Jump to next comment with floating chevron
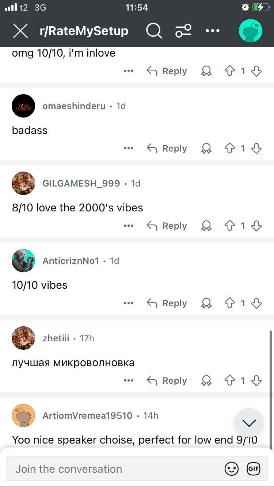The height and width of the screenshot is (487, 274). coord(249,423)
